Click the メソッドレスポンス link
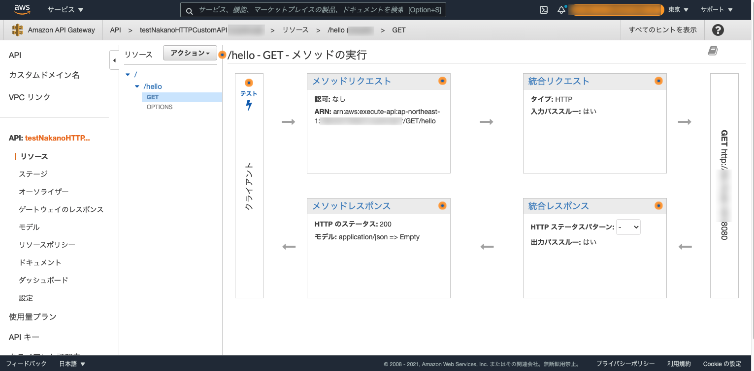Image resolution: width=754 pixels, height=371 pixels. pos(352,206)
